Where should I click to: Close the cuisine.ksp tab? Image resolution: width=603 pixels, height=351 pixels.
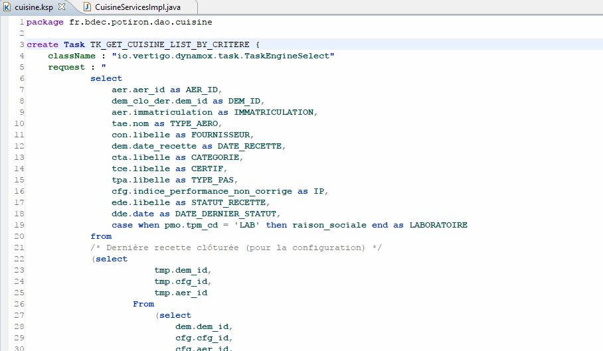coord(62,7)
